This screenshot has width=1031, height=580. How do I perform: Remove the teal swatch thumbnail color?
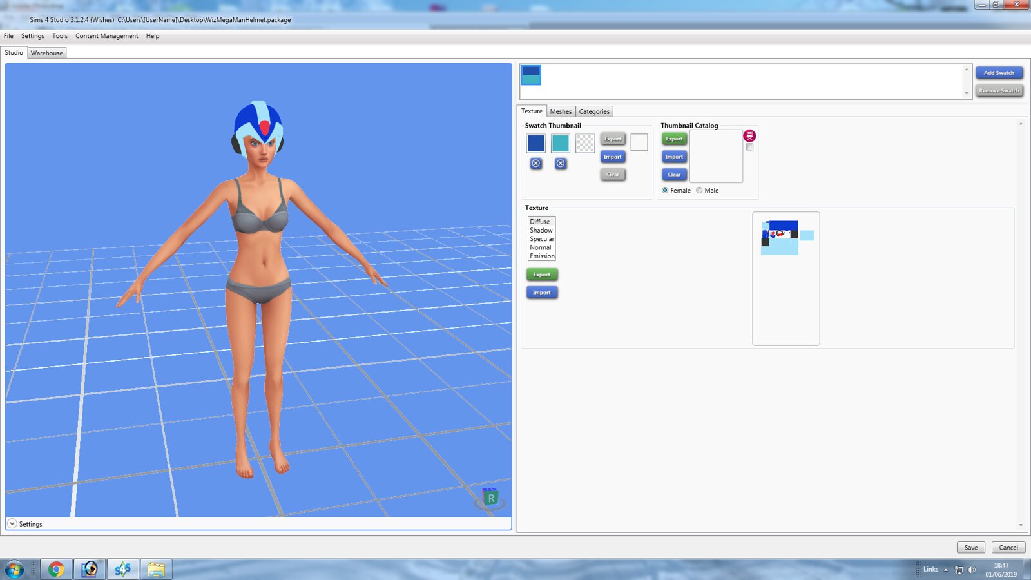click(561, 164)
